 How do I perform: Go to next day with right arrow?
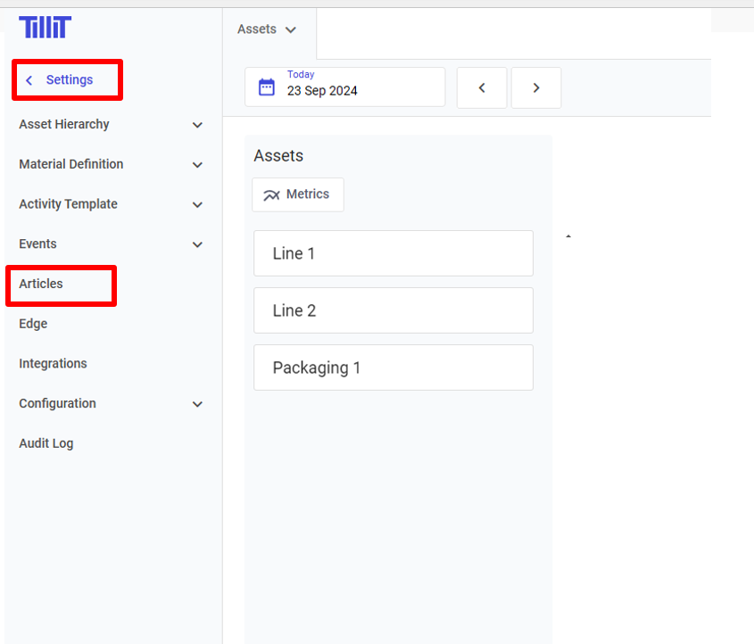pos(536,87)
